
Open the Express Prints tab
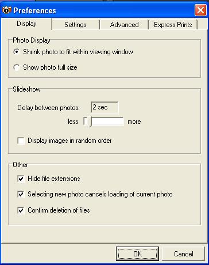[x=173, y=25]
